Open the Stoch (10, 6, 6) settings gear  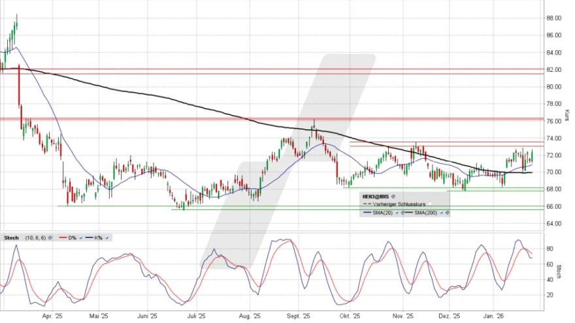[49, 237]
